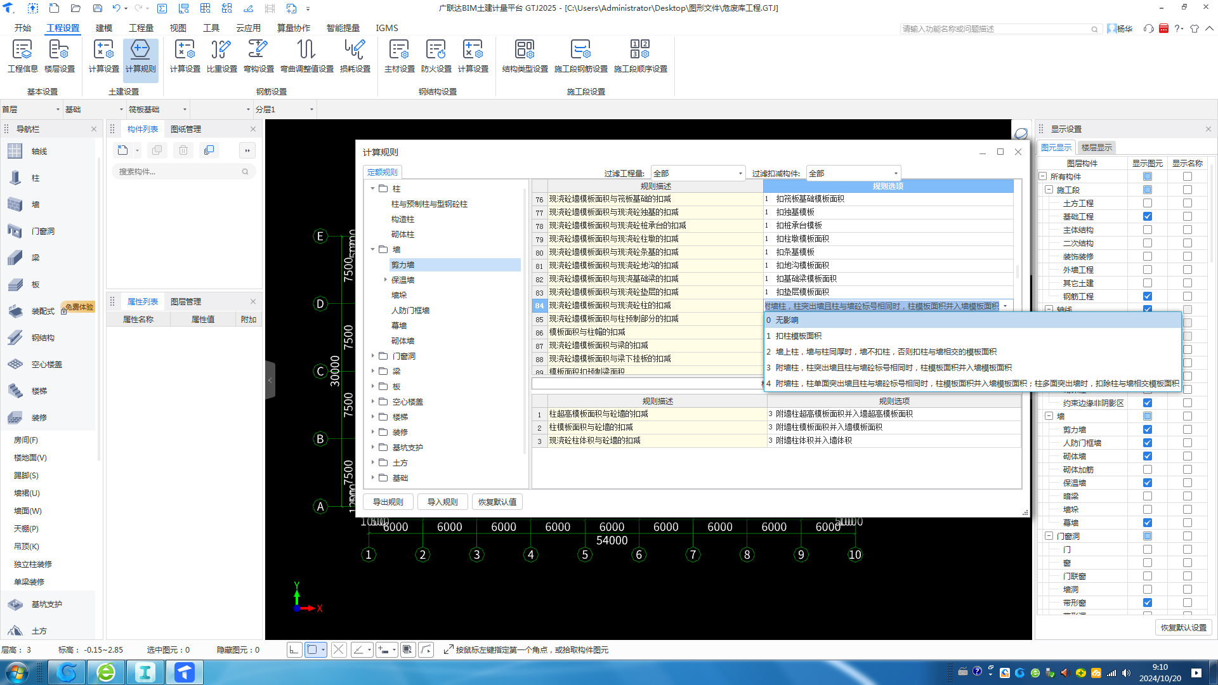
Task: Toggle 显示图元 checkbox for 主体结构
Action: (1147, 230)
